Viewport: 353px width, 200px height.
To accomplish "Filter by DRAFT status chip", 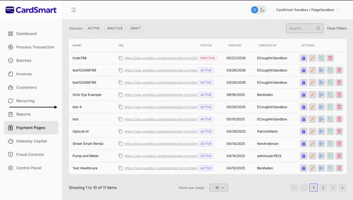I will pos(135,28).
